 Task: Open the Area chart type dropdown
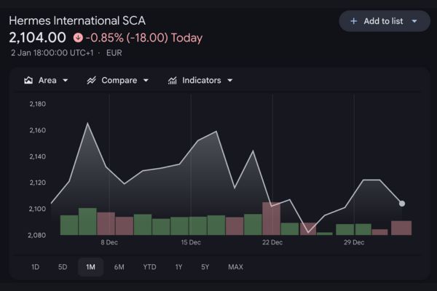click(x=66, y=80)
